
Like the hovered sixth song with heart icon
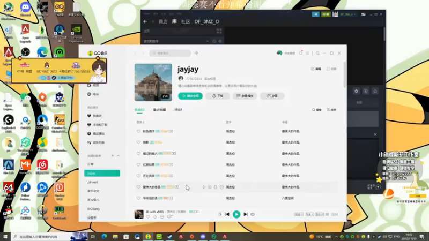138,187
